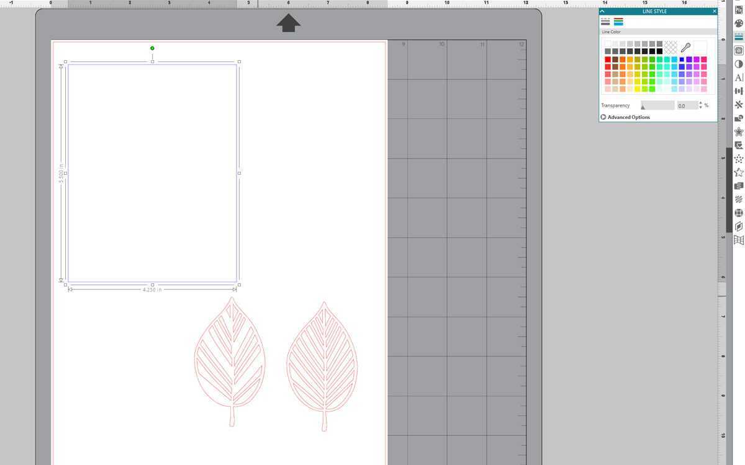Select the bright green color swatch
This screenshot has width=745, height=465.
coord(652,60)
